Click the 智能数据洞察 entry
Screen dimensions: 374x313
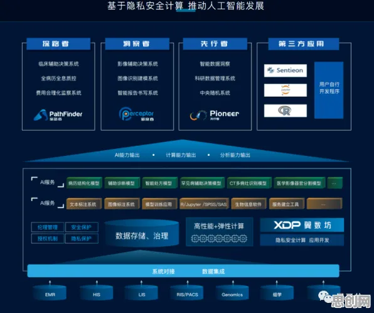[215, 64]
